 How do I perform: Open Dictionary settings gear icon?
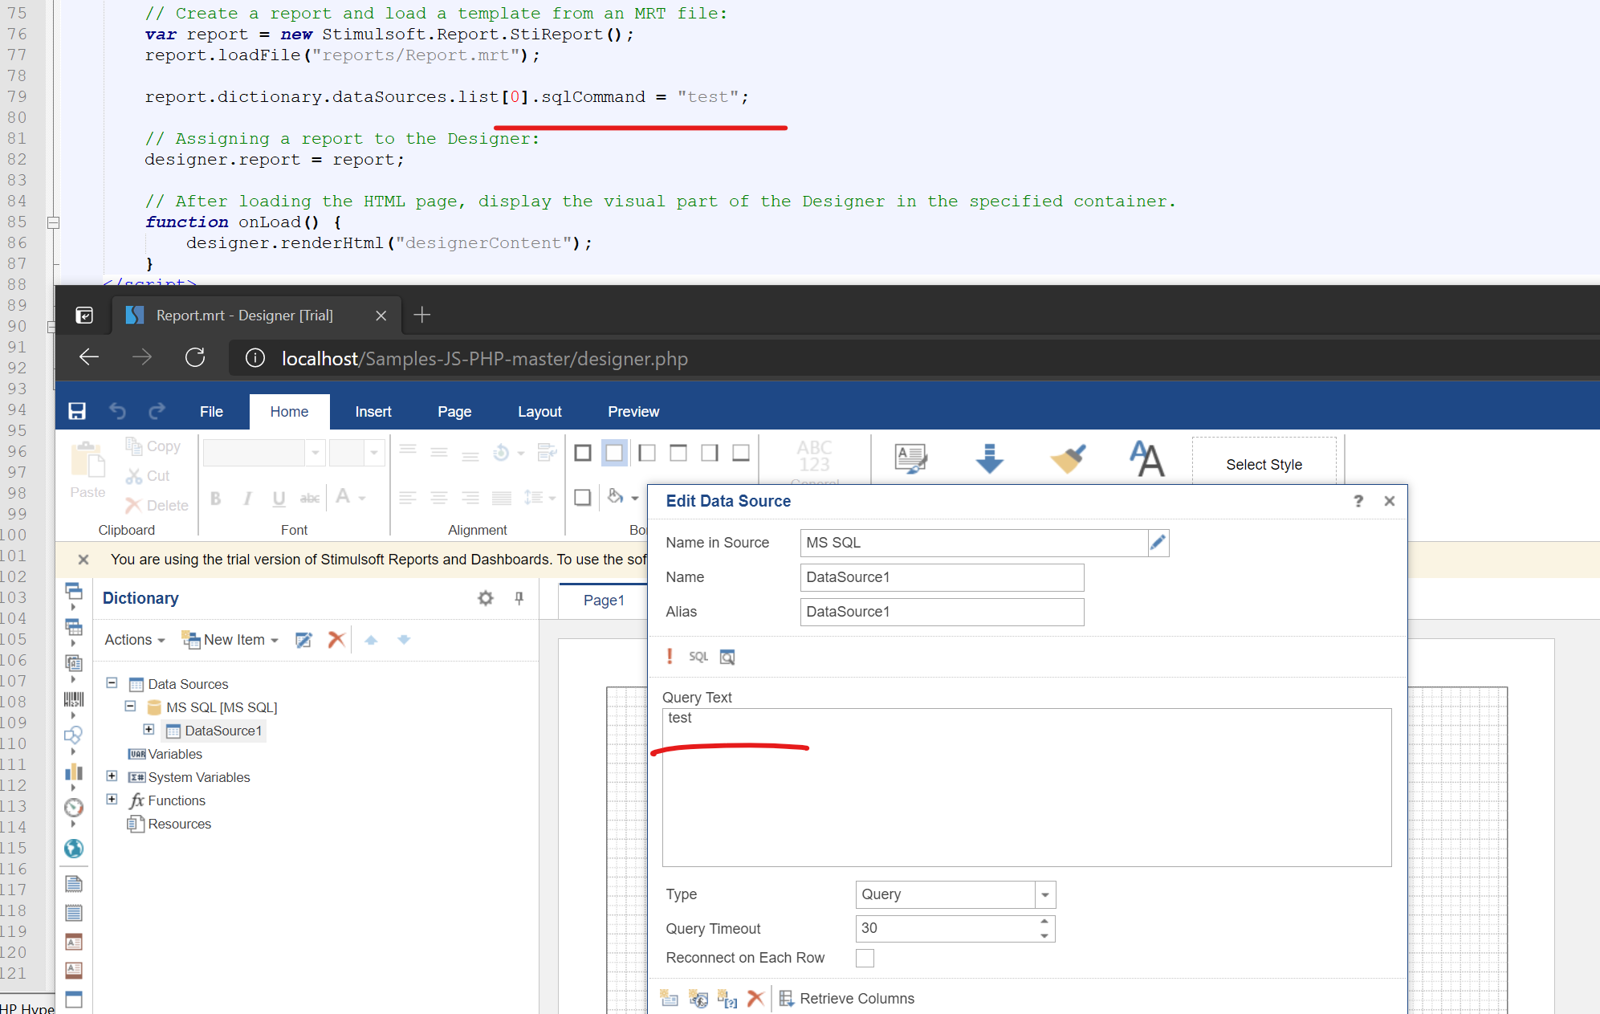pyautogui.click(x=486, y=598)
